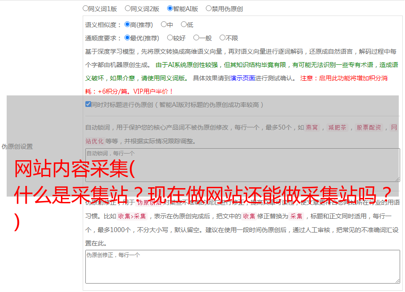Click resize handle of 自动锁词 textarea
Screen dimensions: 405x292
click(397, 179)
